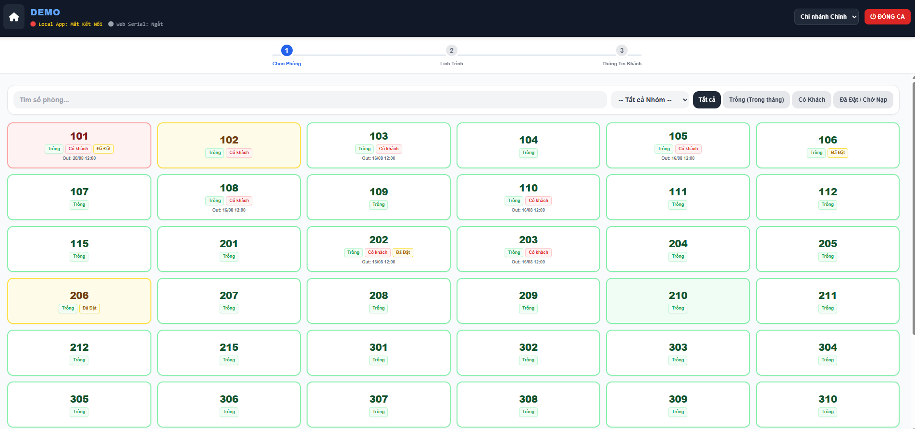This screenshot has width=915, height=429.
Task: Click step 2 Lịch Trình circle
Action: pos(451,50)
